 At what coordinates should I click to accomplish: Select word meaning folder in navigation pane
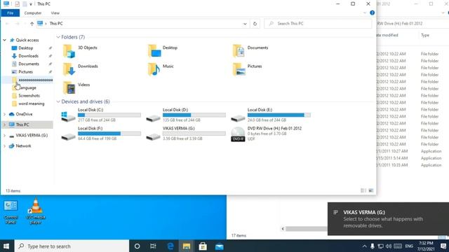pos(31,104)
